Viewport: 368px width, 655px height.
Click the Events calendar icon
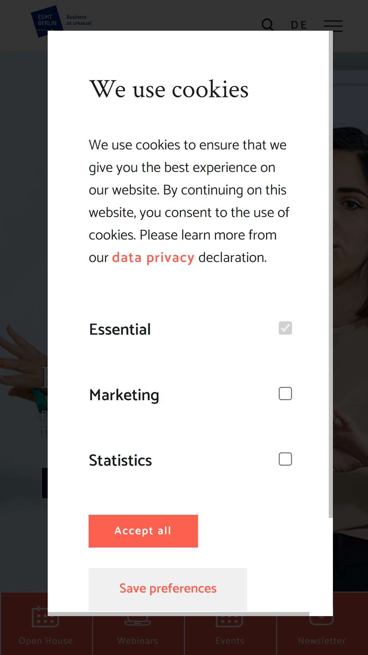(229, 621)
